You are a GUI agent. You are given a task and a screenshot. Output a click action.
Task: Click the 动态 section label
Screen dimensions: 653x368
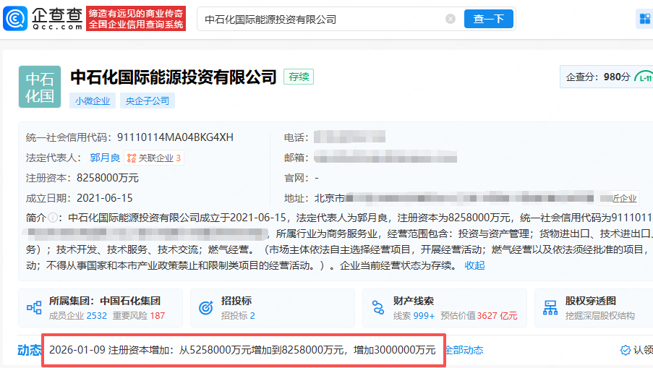(29, 350)
